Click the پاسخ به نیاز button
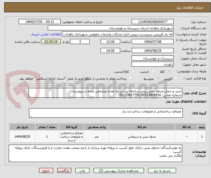Screen dimensions: 211x178 point(162,171)
